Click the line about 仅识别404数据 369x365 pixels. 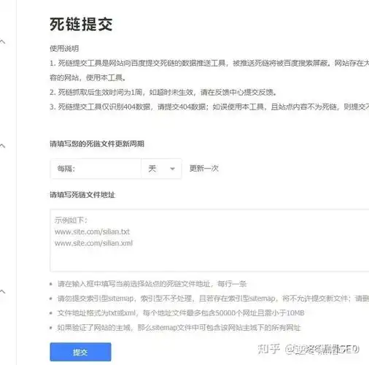pyautogui.click(x=209, y=107)
